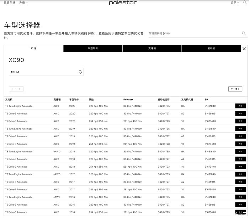Select engine name B4204T23 in 2020 row
This screenshot has width=249, height=218.
click(x=164, y=121)
